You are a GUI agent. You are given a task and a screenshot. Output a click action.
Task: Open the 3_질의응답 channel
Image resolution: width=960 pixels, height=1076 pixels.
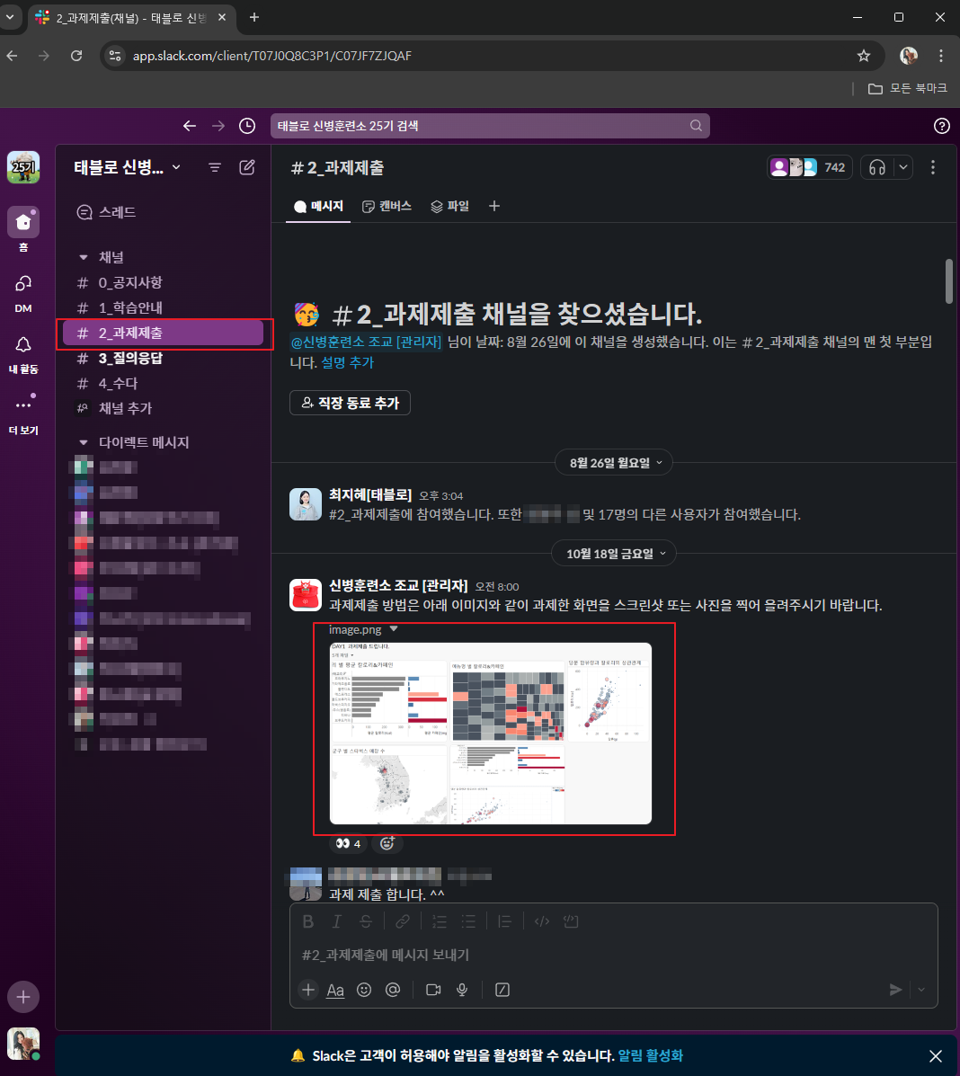pyautogui.click(x=164, y=358)
